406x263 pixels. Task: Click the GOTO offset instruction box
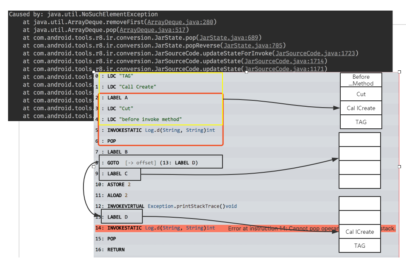[x=160, y=162]
